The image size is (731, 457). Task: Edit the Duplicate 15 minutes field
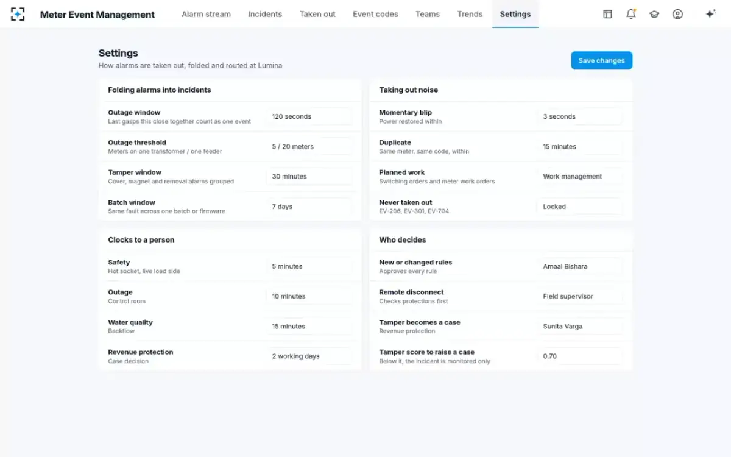580,146
